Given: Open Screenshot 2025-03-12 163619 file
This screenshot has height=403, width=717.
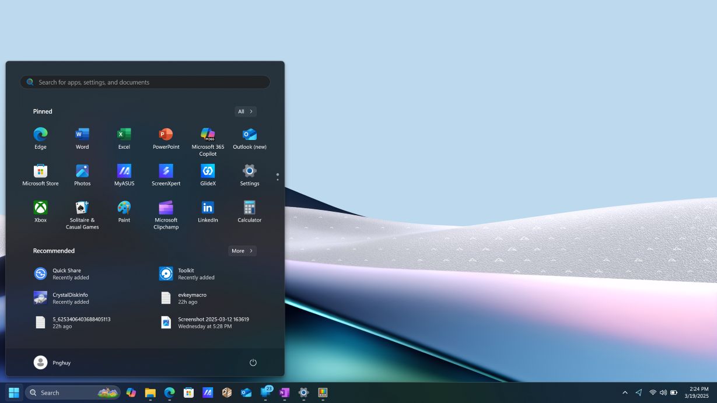Looking at the screenshot, I should coord(213,323).
